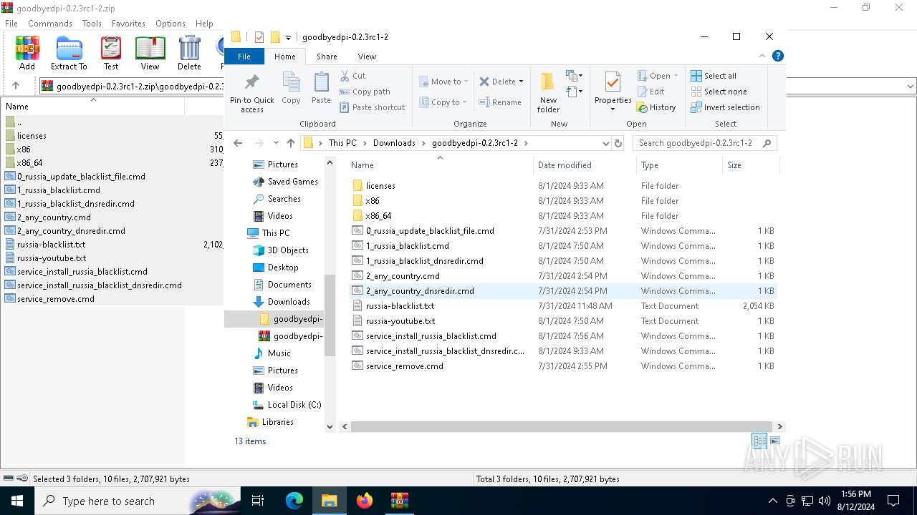Go up one level in WinRAR

(x=16, y=86)
